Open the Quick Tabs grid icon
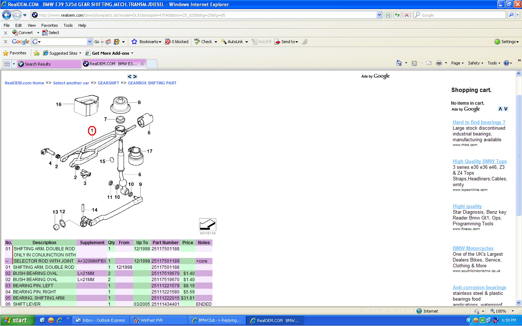The width and height of the screenshot is (522, 326). [7, 64]
